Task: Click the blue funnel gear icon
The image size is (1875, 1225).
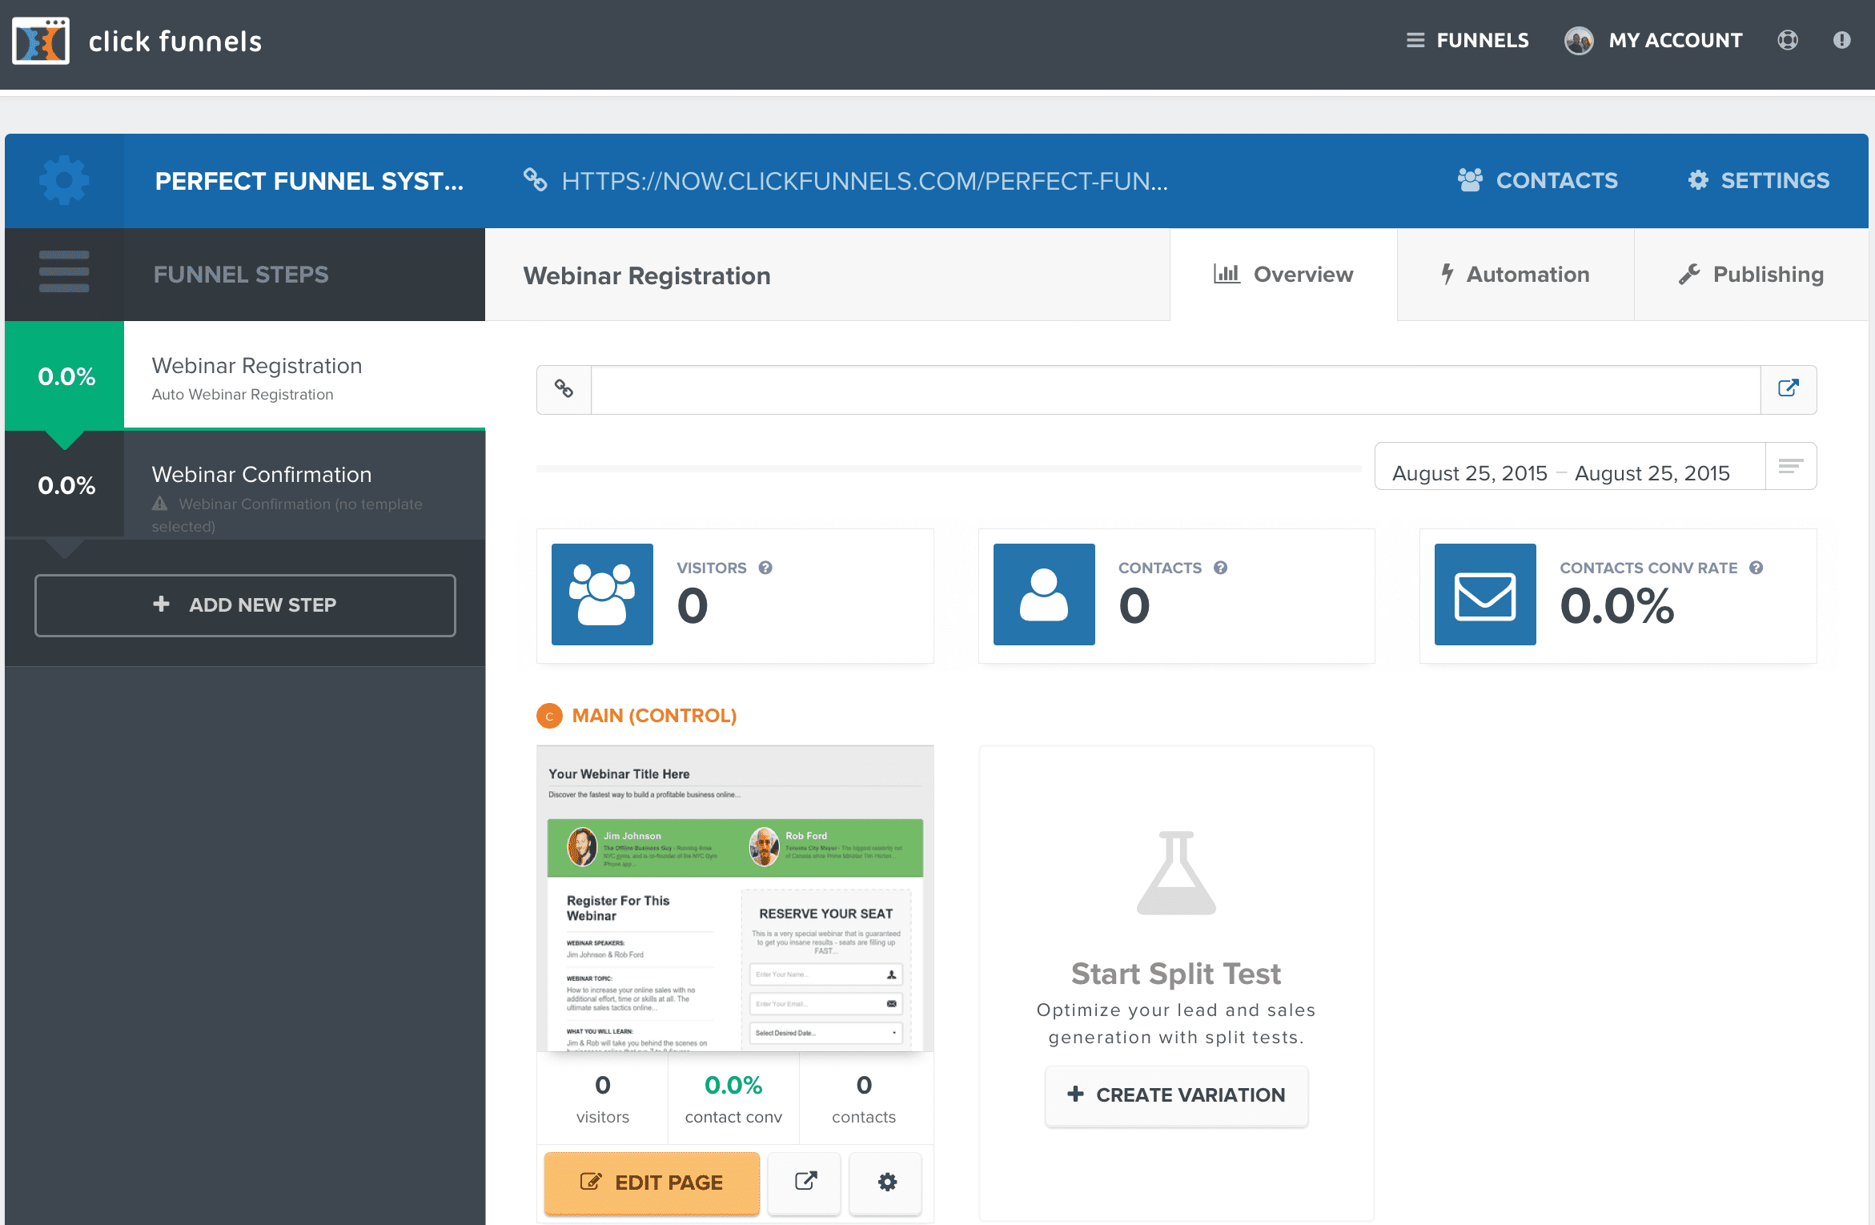Action: [64, 180]
